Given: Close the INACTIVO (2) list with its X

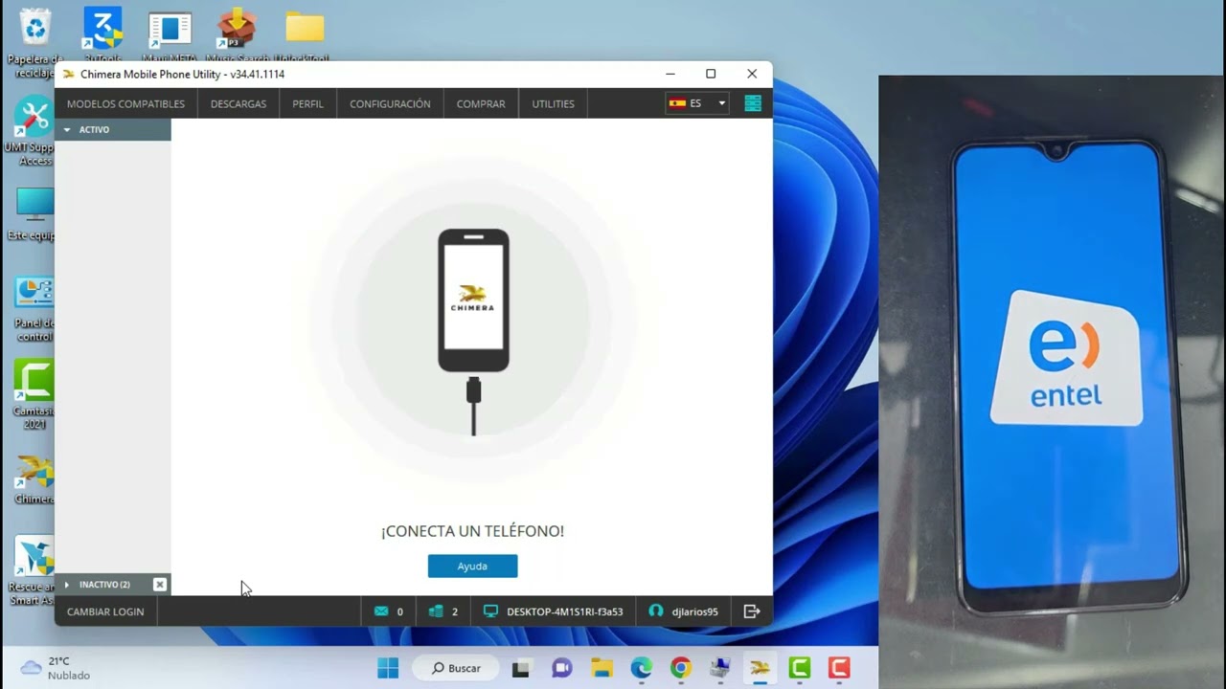Looking at the screenshot, I should pos(160,585).
